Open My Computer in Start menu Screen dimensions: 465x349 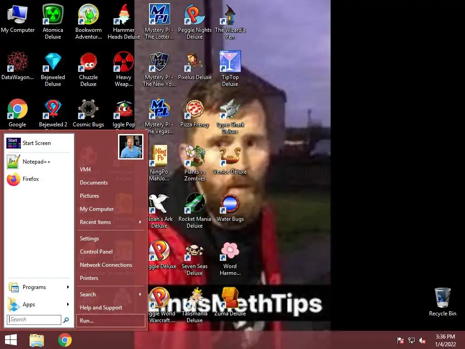tap(111, 209)
